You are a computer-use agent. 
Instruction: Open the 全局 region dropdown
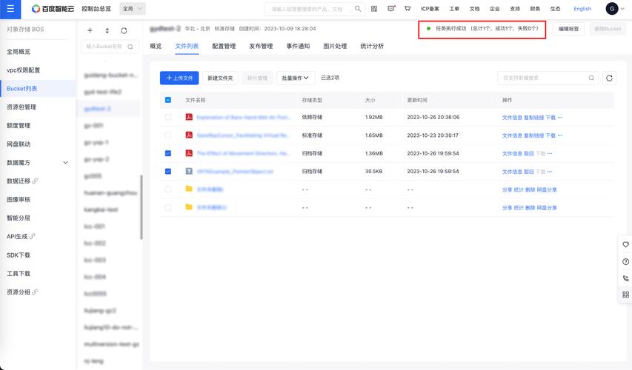click(x=133, y=8)
